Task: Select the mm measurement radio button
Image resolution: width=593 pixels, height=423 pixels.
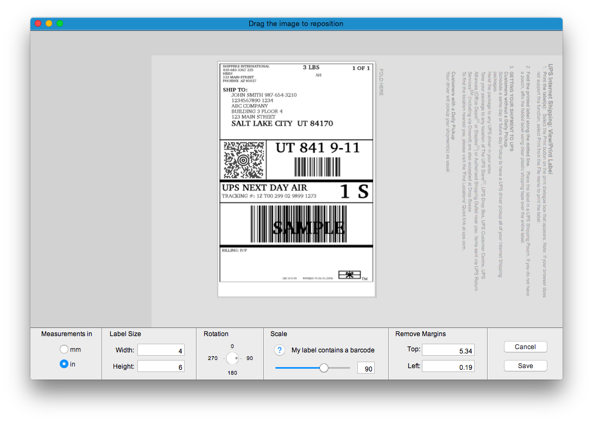Action: (64, 349)
